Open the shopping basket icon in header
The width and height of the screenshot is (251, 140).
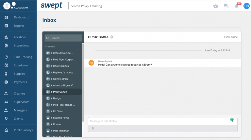216,6
